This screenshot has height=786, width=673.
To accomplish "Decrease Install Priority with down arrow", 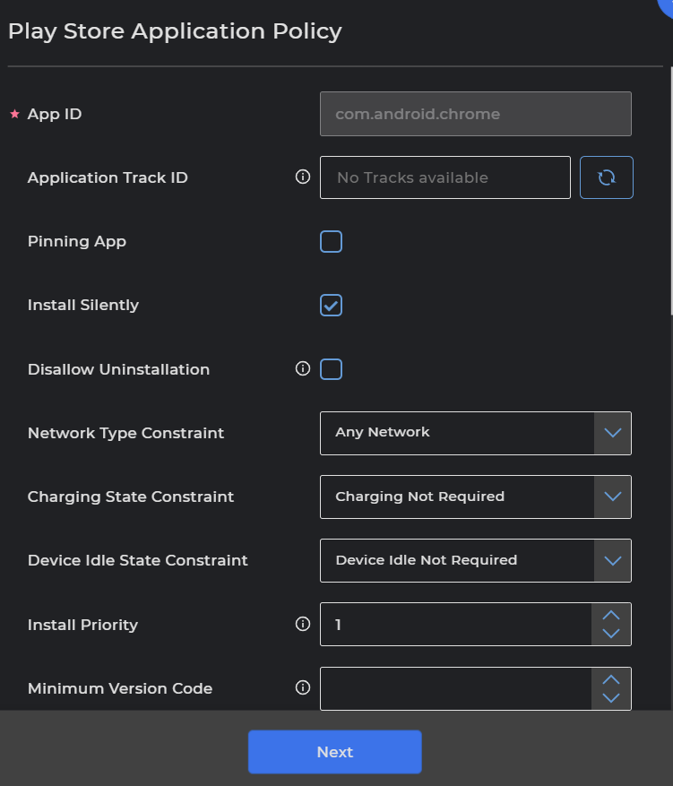I will (611, 634).
